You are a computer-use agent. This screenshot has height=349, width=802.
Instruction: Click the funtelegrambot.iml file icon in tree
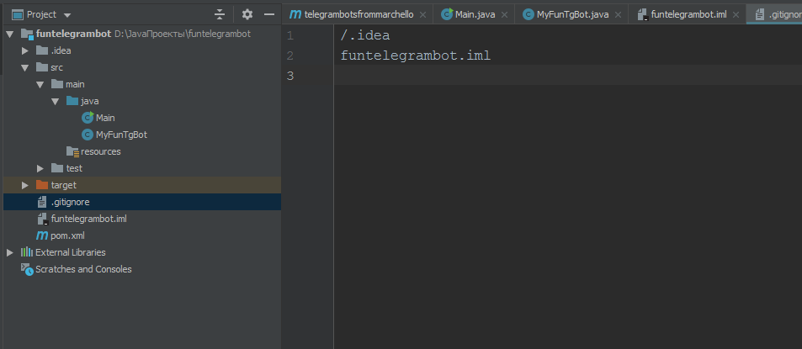pyautogui.click(x=42, y=219)
